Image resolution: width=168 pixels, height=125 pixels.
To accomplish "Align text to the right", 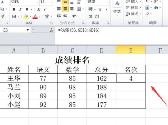I will pos(72,9).
